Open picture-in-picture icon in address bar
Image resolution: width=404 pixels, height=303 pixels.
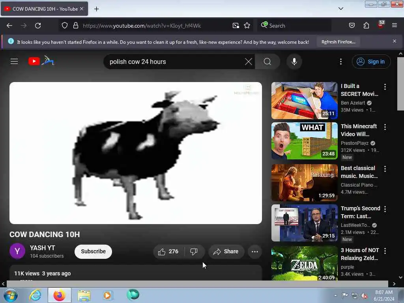pos(236,26)
